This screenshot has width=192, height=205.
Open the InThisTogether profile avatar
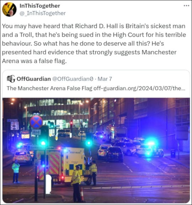tap(9, 9)
